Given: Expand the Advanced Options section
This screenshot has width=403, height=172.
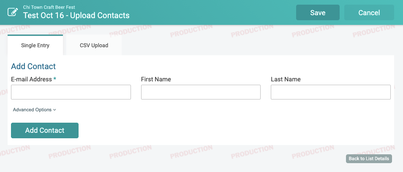Looking at the screenshot, I should [35, 110].
